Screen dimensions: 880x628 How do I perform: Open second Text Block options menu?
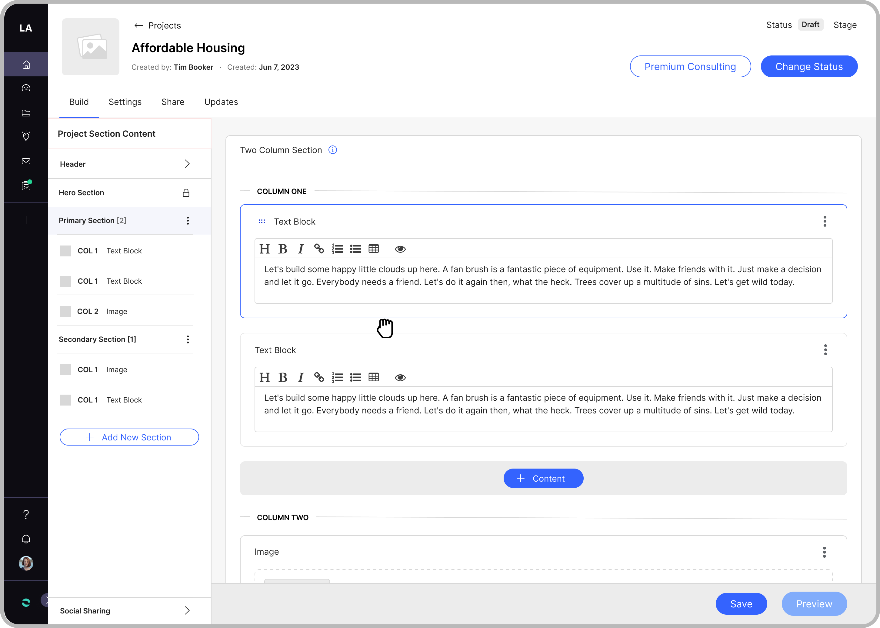(x=825, y=350)
